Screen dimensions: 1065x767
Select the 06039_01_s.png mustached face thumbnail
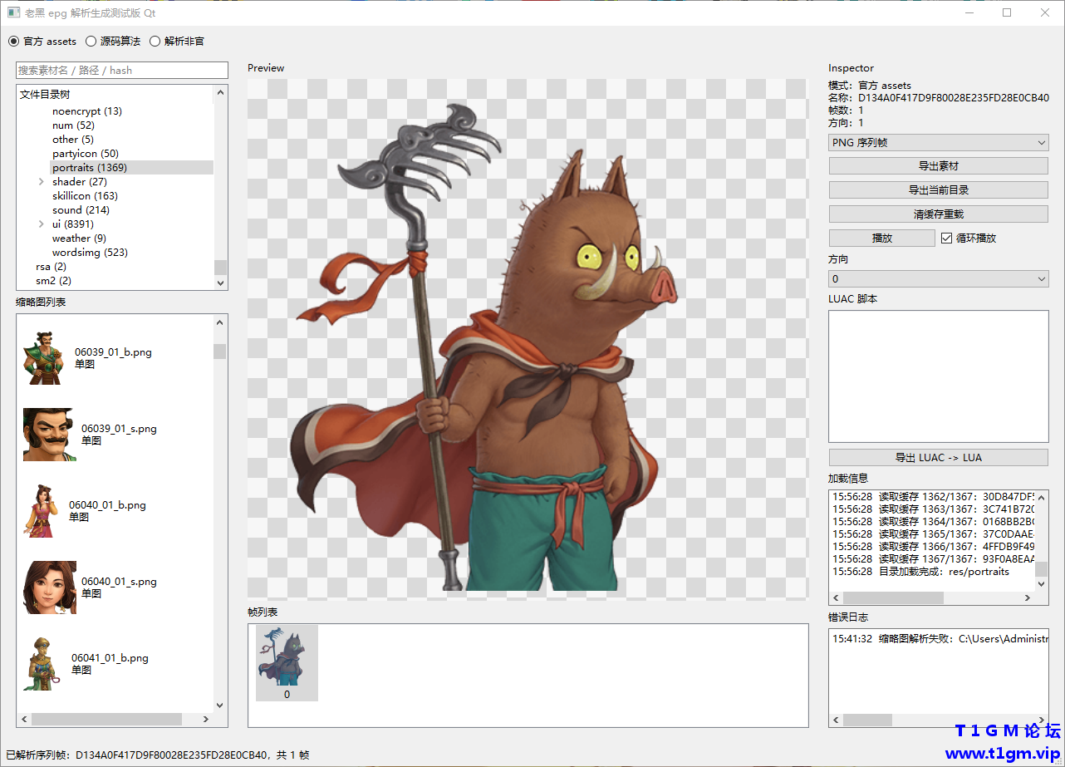(x=90, y=435)
